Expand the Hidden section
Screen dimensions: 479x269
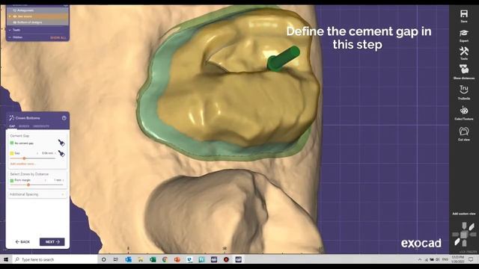tap(10, 37)
